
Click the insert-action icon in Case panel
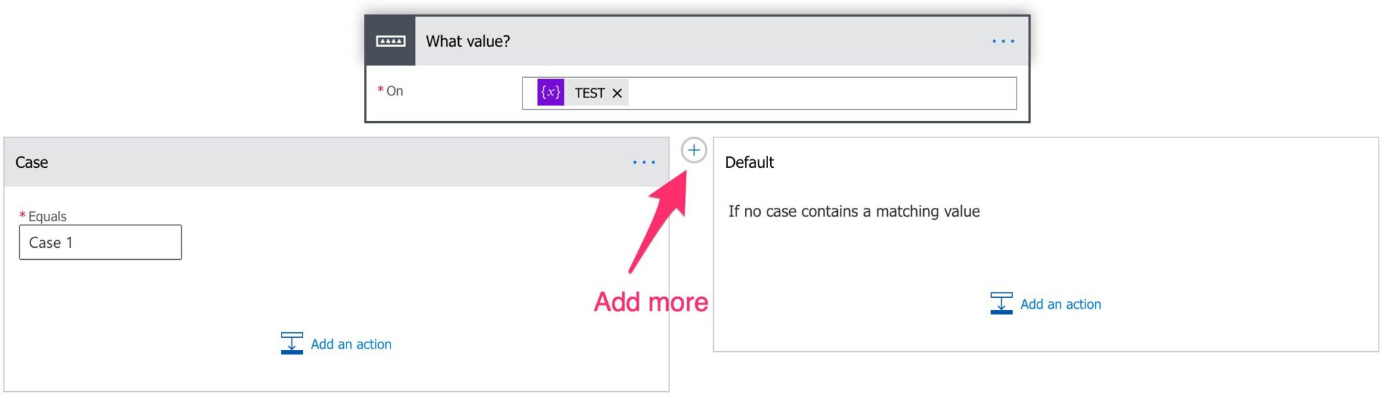click(x=292, y=343)
